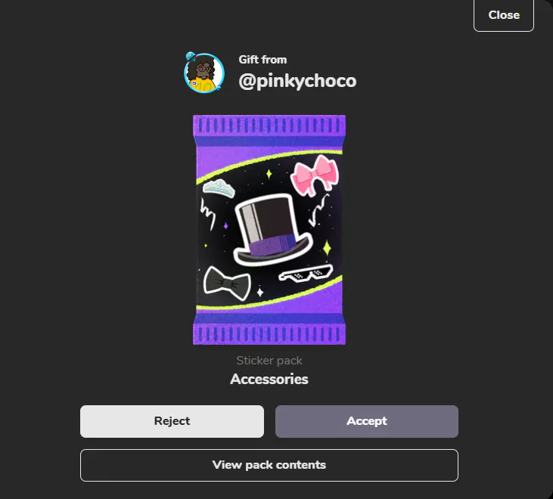Click the white sparkle near the bow tie
This screenshot has height=499, width=553.
tap(260, 292)
